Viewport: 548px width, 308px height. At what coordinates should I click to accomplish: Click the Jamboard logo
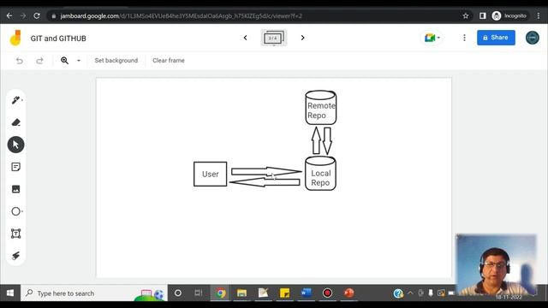click(x=15, y=38)
